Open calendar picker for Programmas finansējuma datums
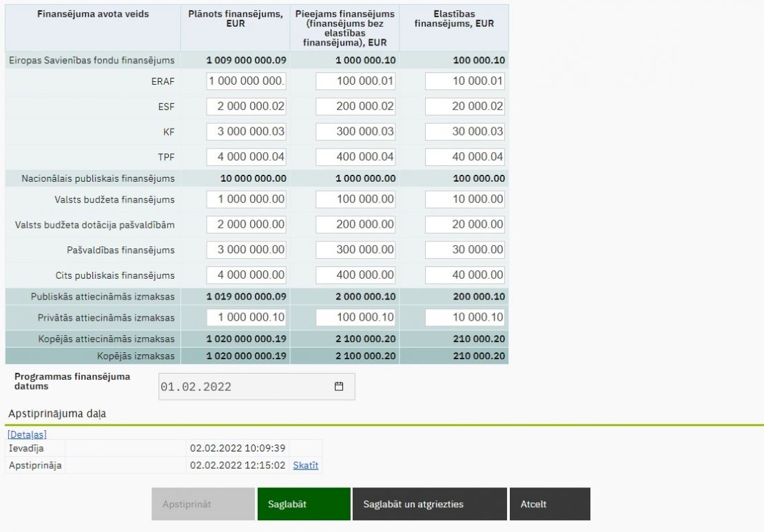The width and height of the screenshot is (764, 532). [338, 387]
